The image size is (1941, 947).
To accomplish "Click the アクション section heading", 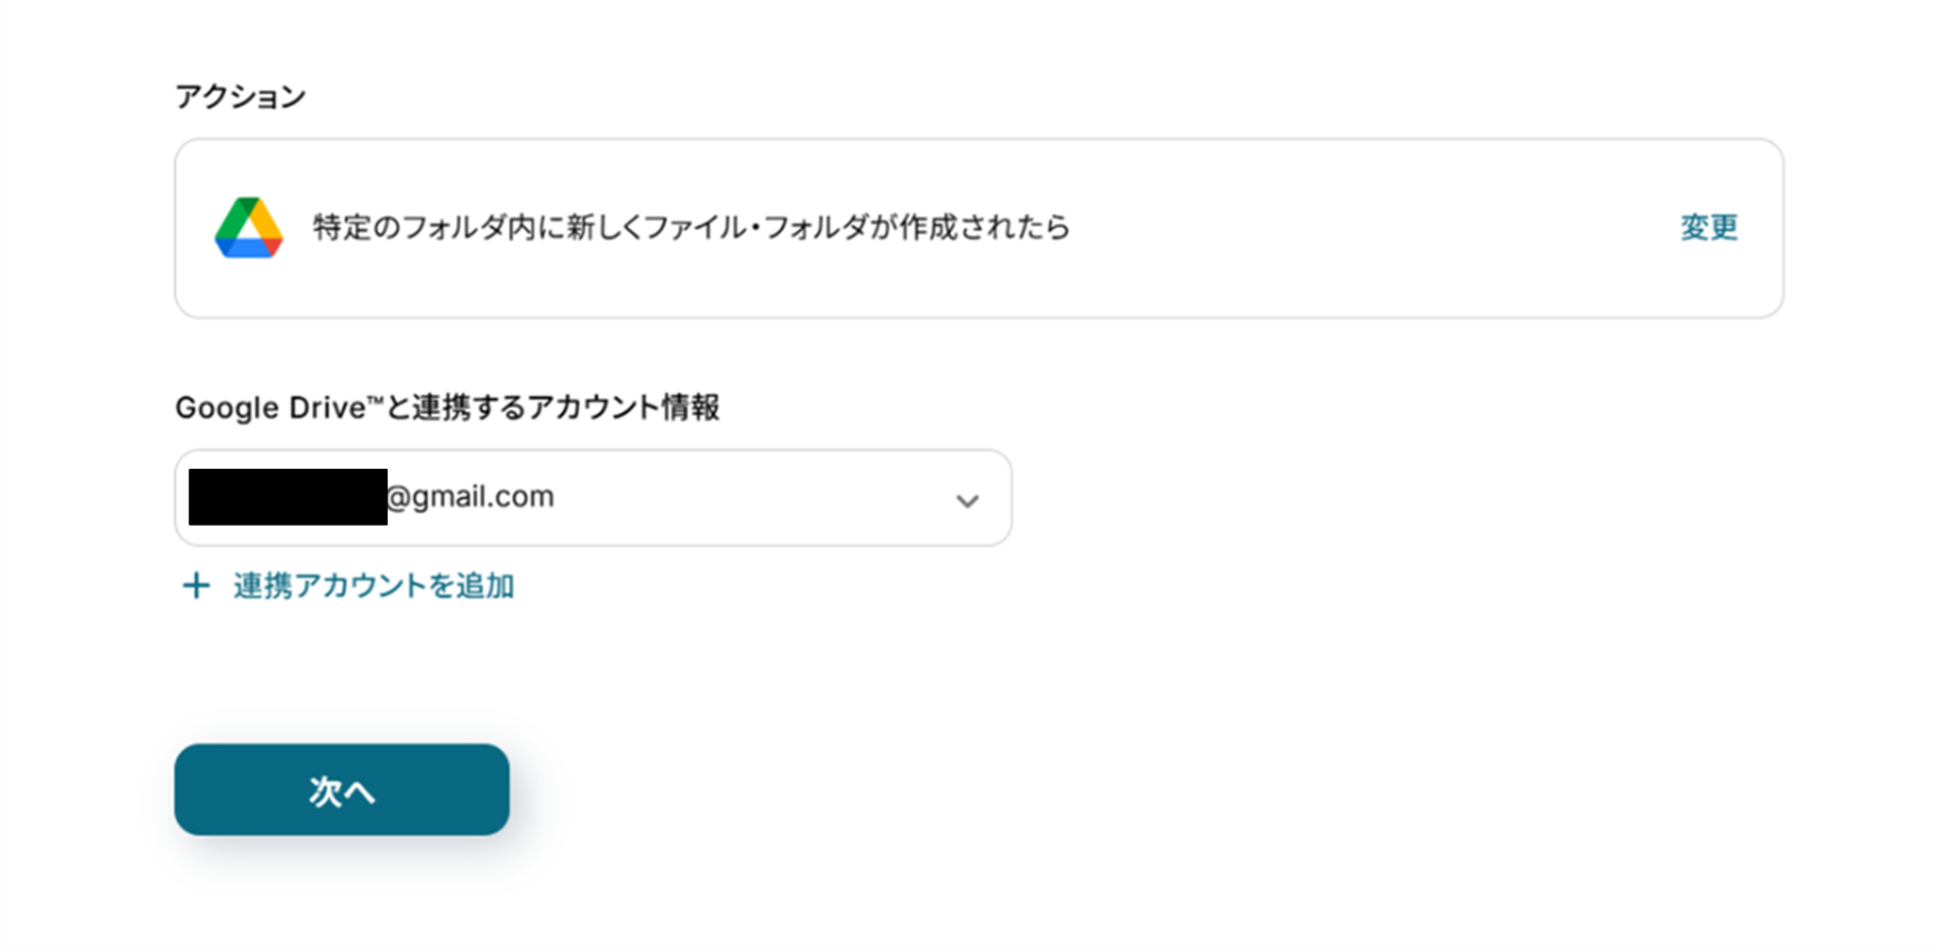I will coord(241,97).
